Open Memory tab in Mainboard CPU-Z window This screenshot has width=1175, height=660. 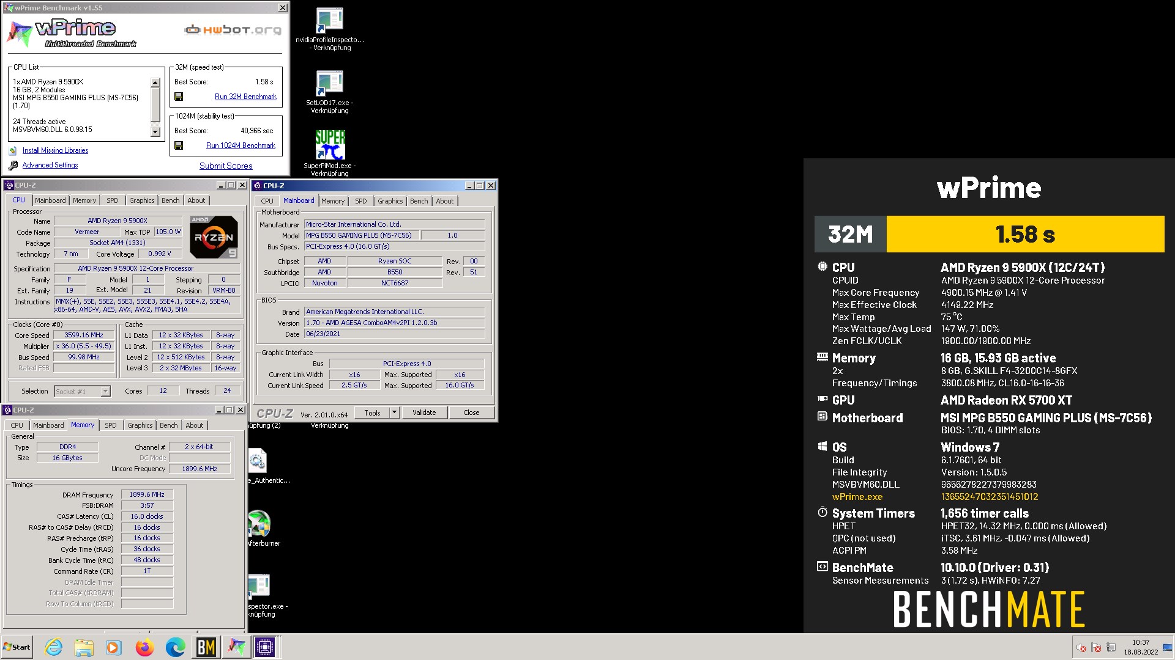(333, 201)
